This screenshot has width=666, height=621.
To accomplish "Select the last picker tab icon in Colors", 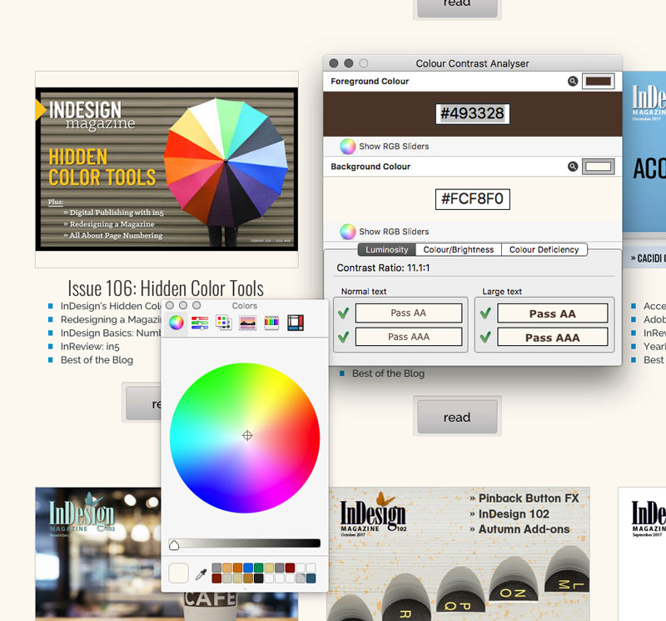I will point(296,323).
